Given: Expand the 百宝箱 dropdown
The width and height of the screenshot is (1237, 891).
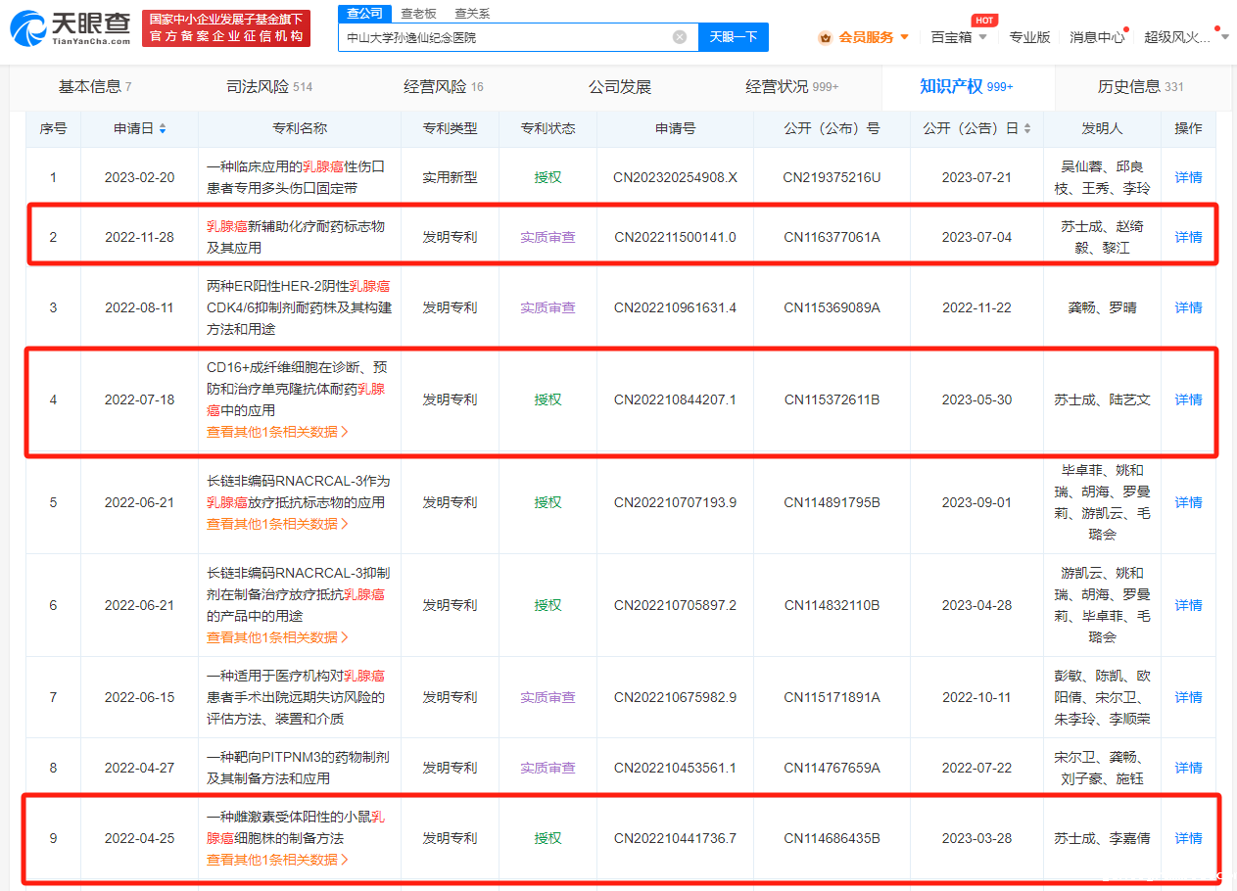Looking at the screenshot, I should (958, 37).
